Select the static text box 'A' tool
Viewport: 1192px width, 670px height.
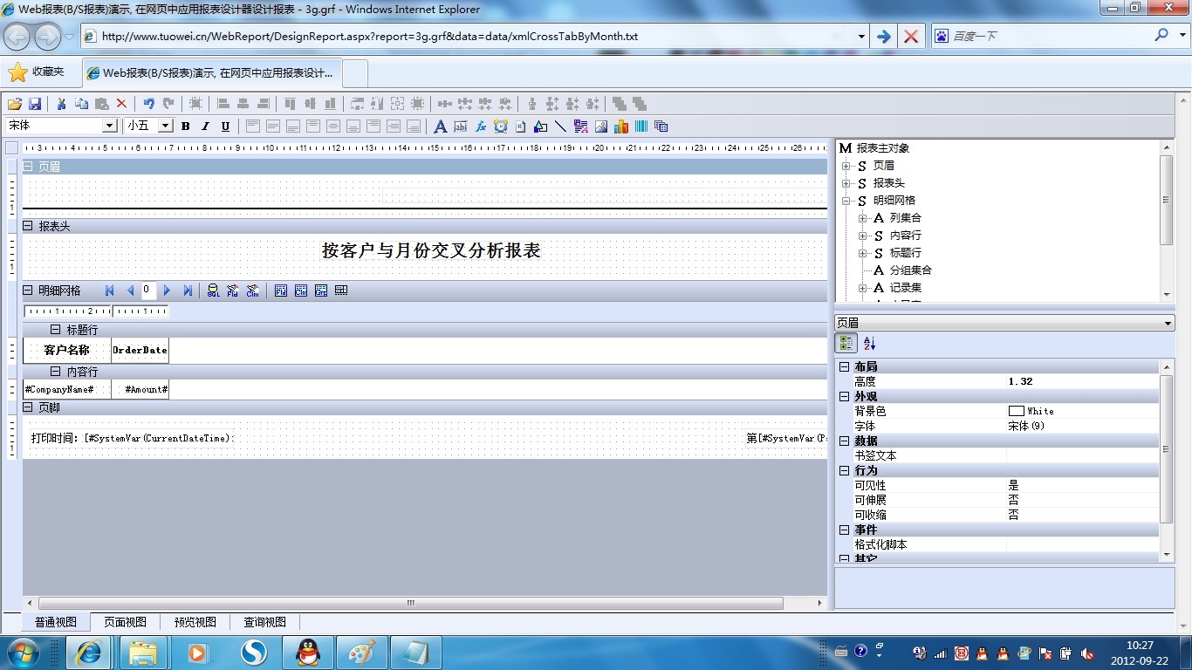coord(440,126)
